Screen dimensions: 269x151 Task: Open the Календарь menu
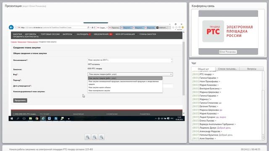(83, 34)
